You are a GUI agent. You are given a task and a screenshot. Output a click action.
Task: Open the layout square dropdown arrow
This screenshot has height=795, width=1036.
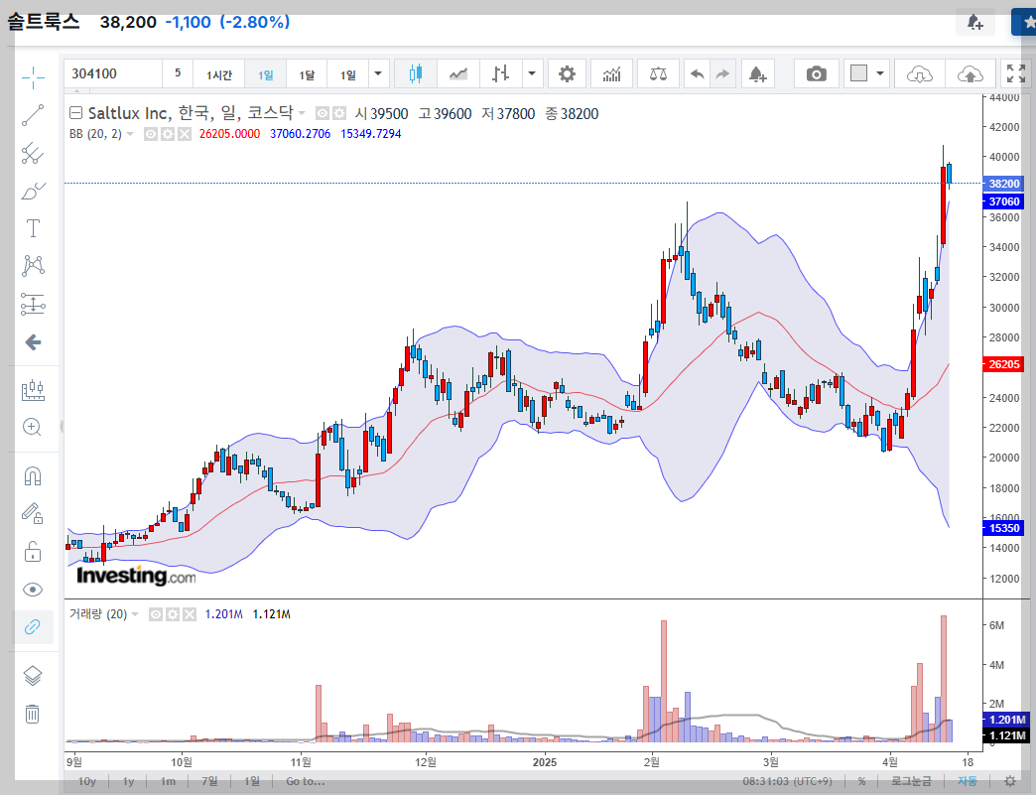880,73
